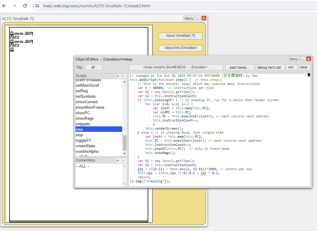The image size is (317, 231).
Task: Select snippets script
Action: tap(99, 124)
